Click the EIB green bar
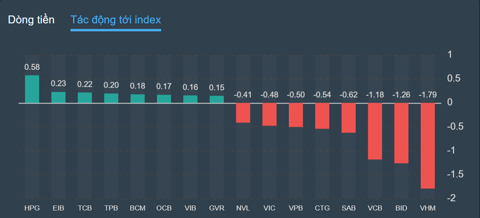Viewport: 480px width, 218px height. (58, 97)
